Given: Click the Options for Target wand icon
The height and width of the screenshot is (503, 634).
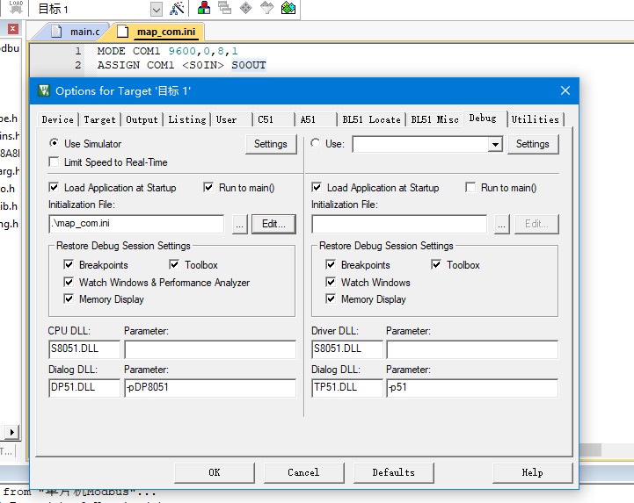Looking at the screenshot, I should [x=176, y=8].
